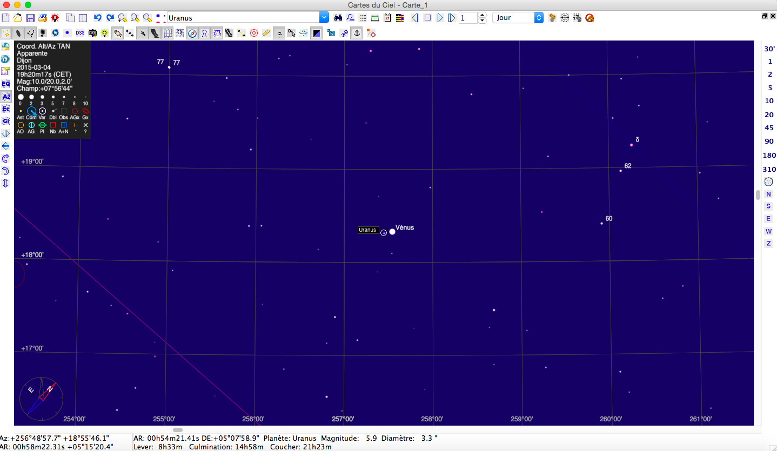This screenshot has height=451, width=777.
Task: Set field of view to 45 degrees
Action: [x=768, y=128]
